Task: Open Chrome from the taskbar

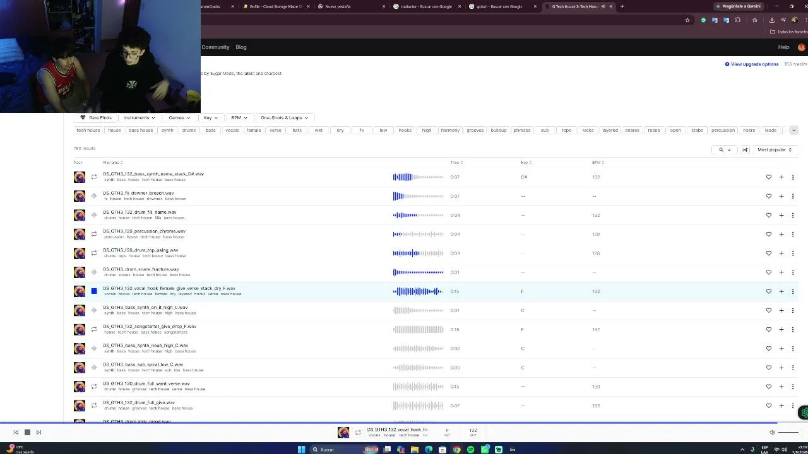Action: (x=456, y=449)
